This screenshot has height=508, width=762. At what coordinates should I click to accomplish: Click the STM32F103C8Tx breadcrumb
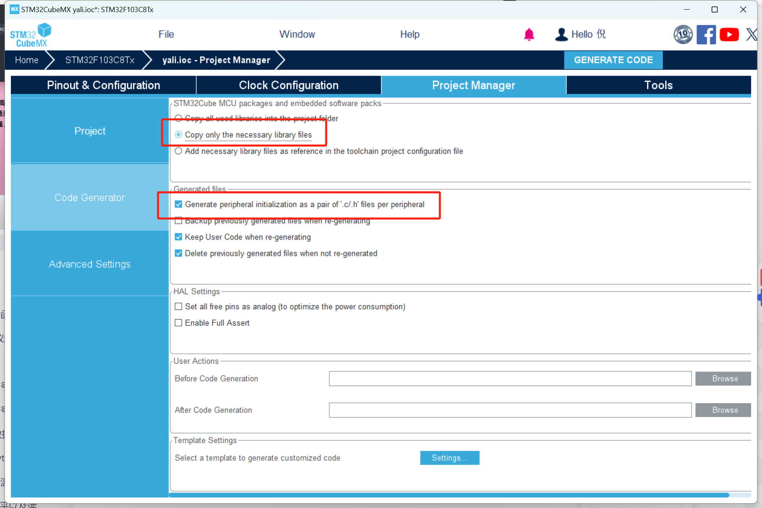[100, 60]
